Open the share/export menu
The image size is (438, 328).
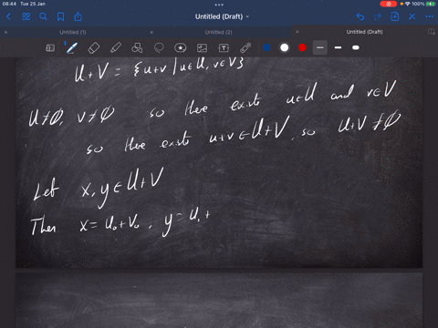[x=78, y=16]
